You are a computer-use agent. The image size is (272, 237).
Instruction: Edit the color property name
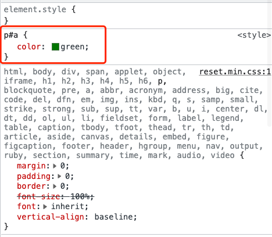tap(29, 47)
